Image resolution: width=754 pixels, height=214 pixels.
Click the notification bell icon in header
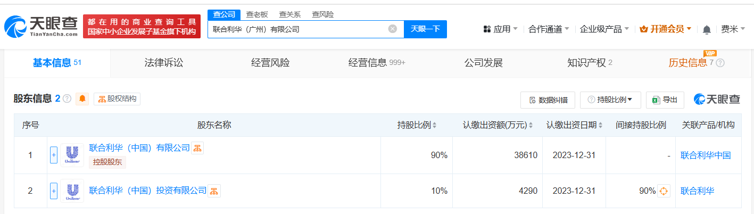click(707, 29)
